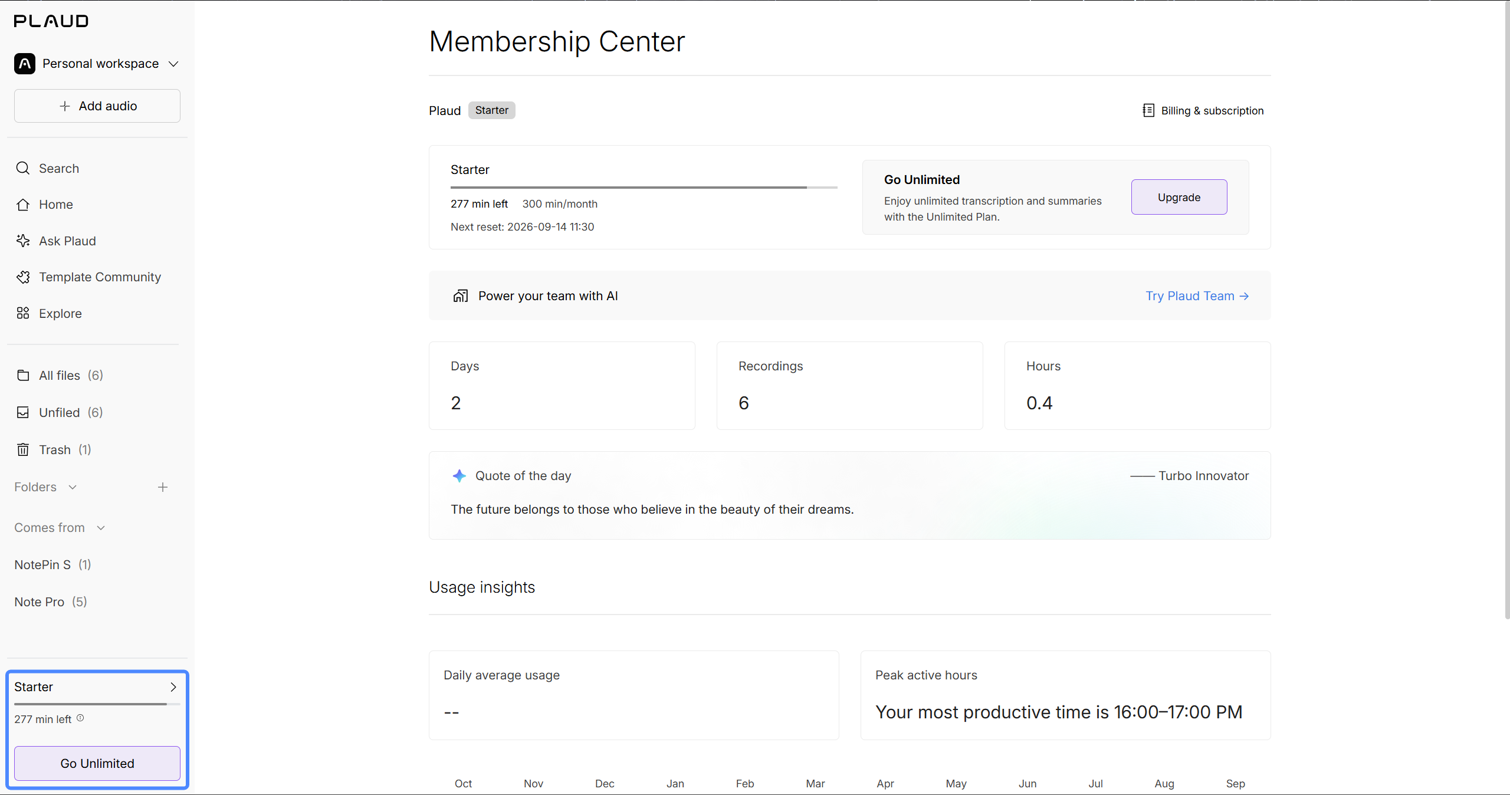1510x795 pixels.
Task: Click the 'Usage insights' heading
Action: click(x=482, y=587)
